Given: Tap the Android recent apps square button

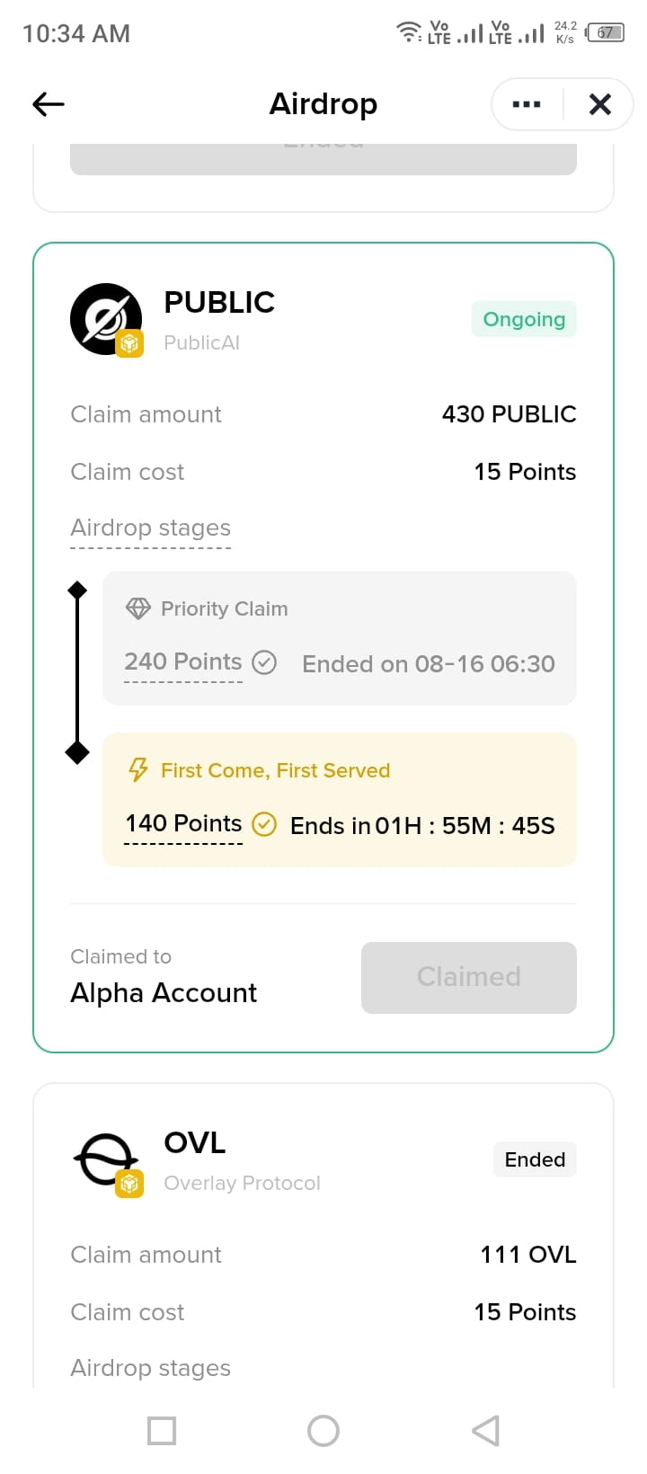Looking at the screenshot, I should (x=162, y=1431).
